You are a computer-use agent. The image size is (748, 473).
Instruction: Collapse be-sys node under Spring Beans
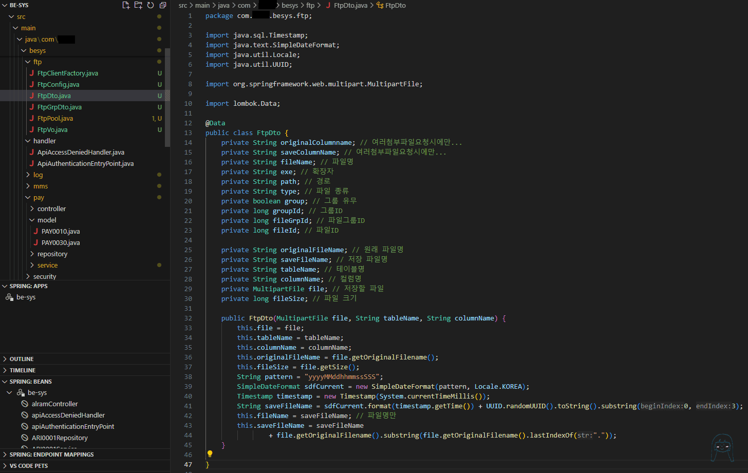tap(9, 393)
